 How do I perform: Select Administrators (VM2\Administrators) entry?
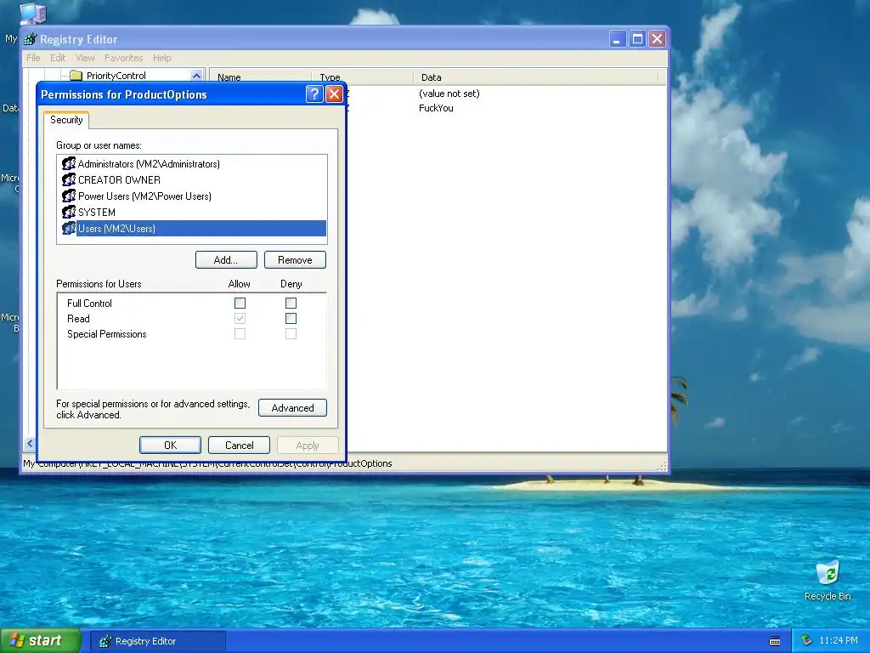149,164
